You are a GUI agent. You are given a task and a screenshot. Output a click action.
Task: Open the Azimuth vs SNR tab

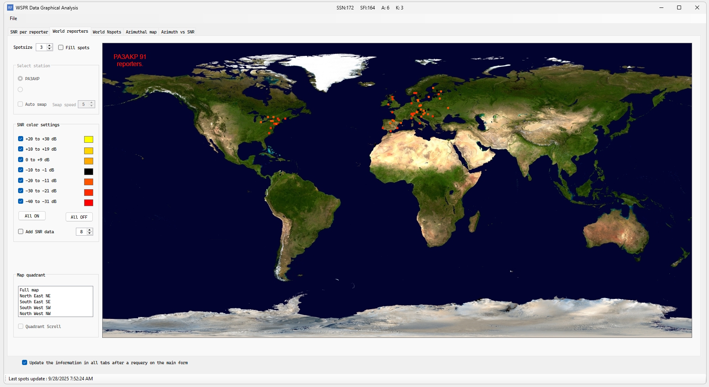click(178, 32)
